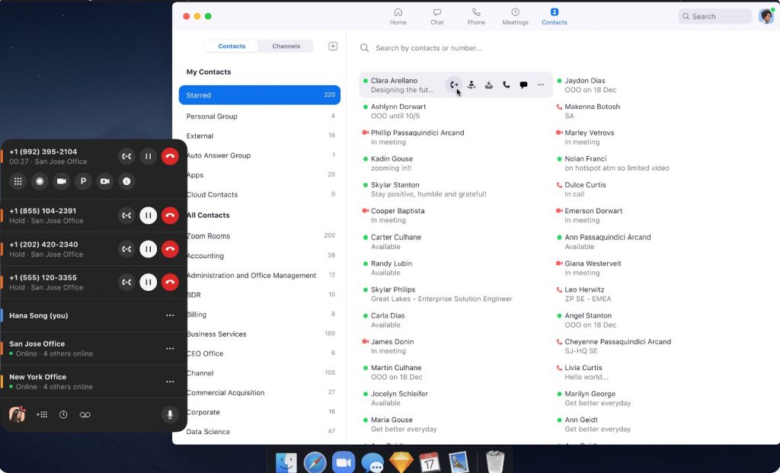Image resolution: width=780 pixels, height=473 pixels.
Task: Click the park call (P) icon
Action: tap(84, 181)
